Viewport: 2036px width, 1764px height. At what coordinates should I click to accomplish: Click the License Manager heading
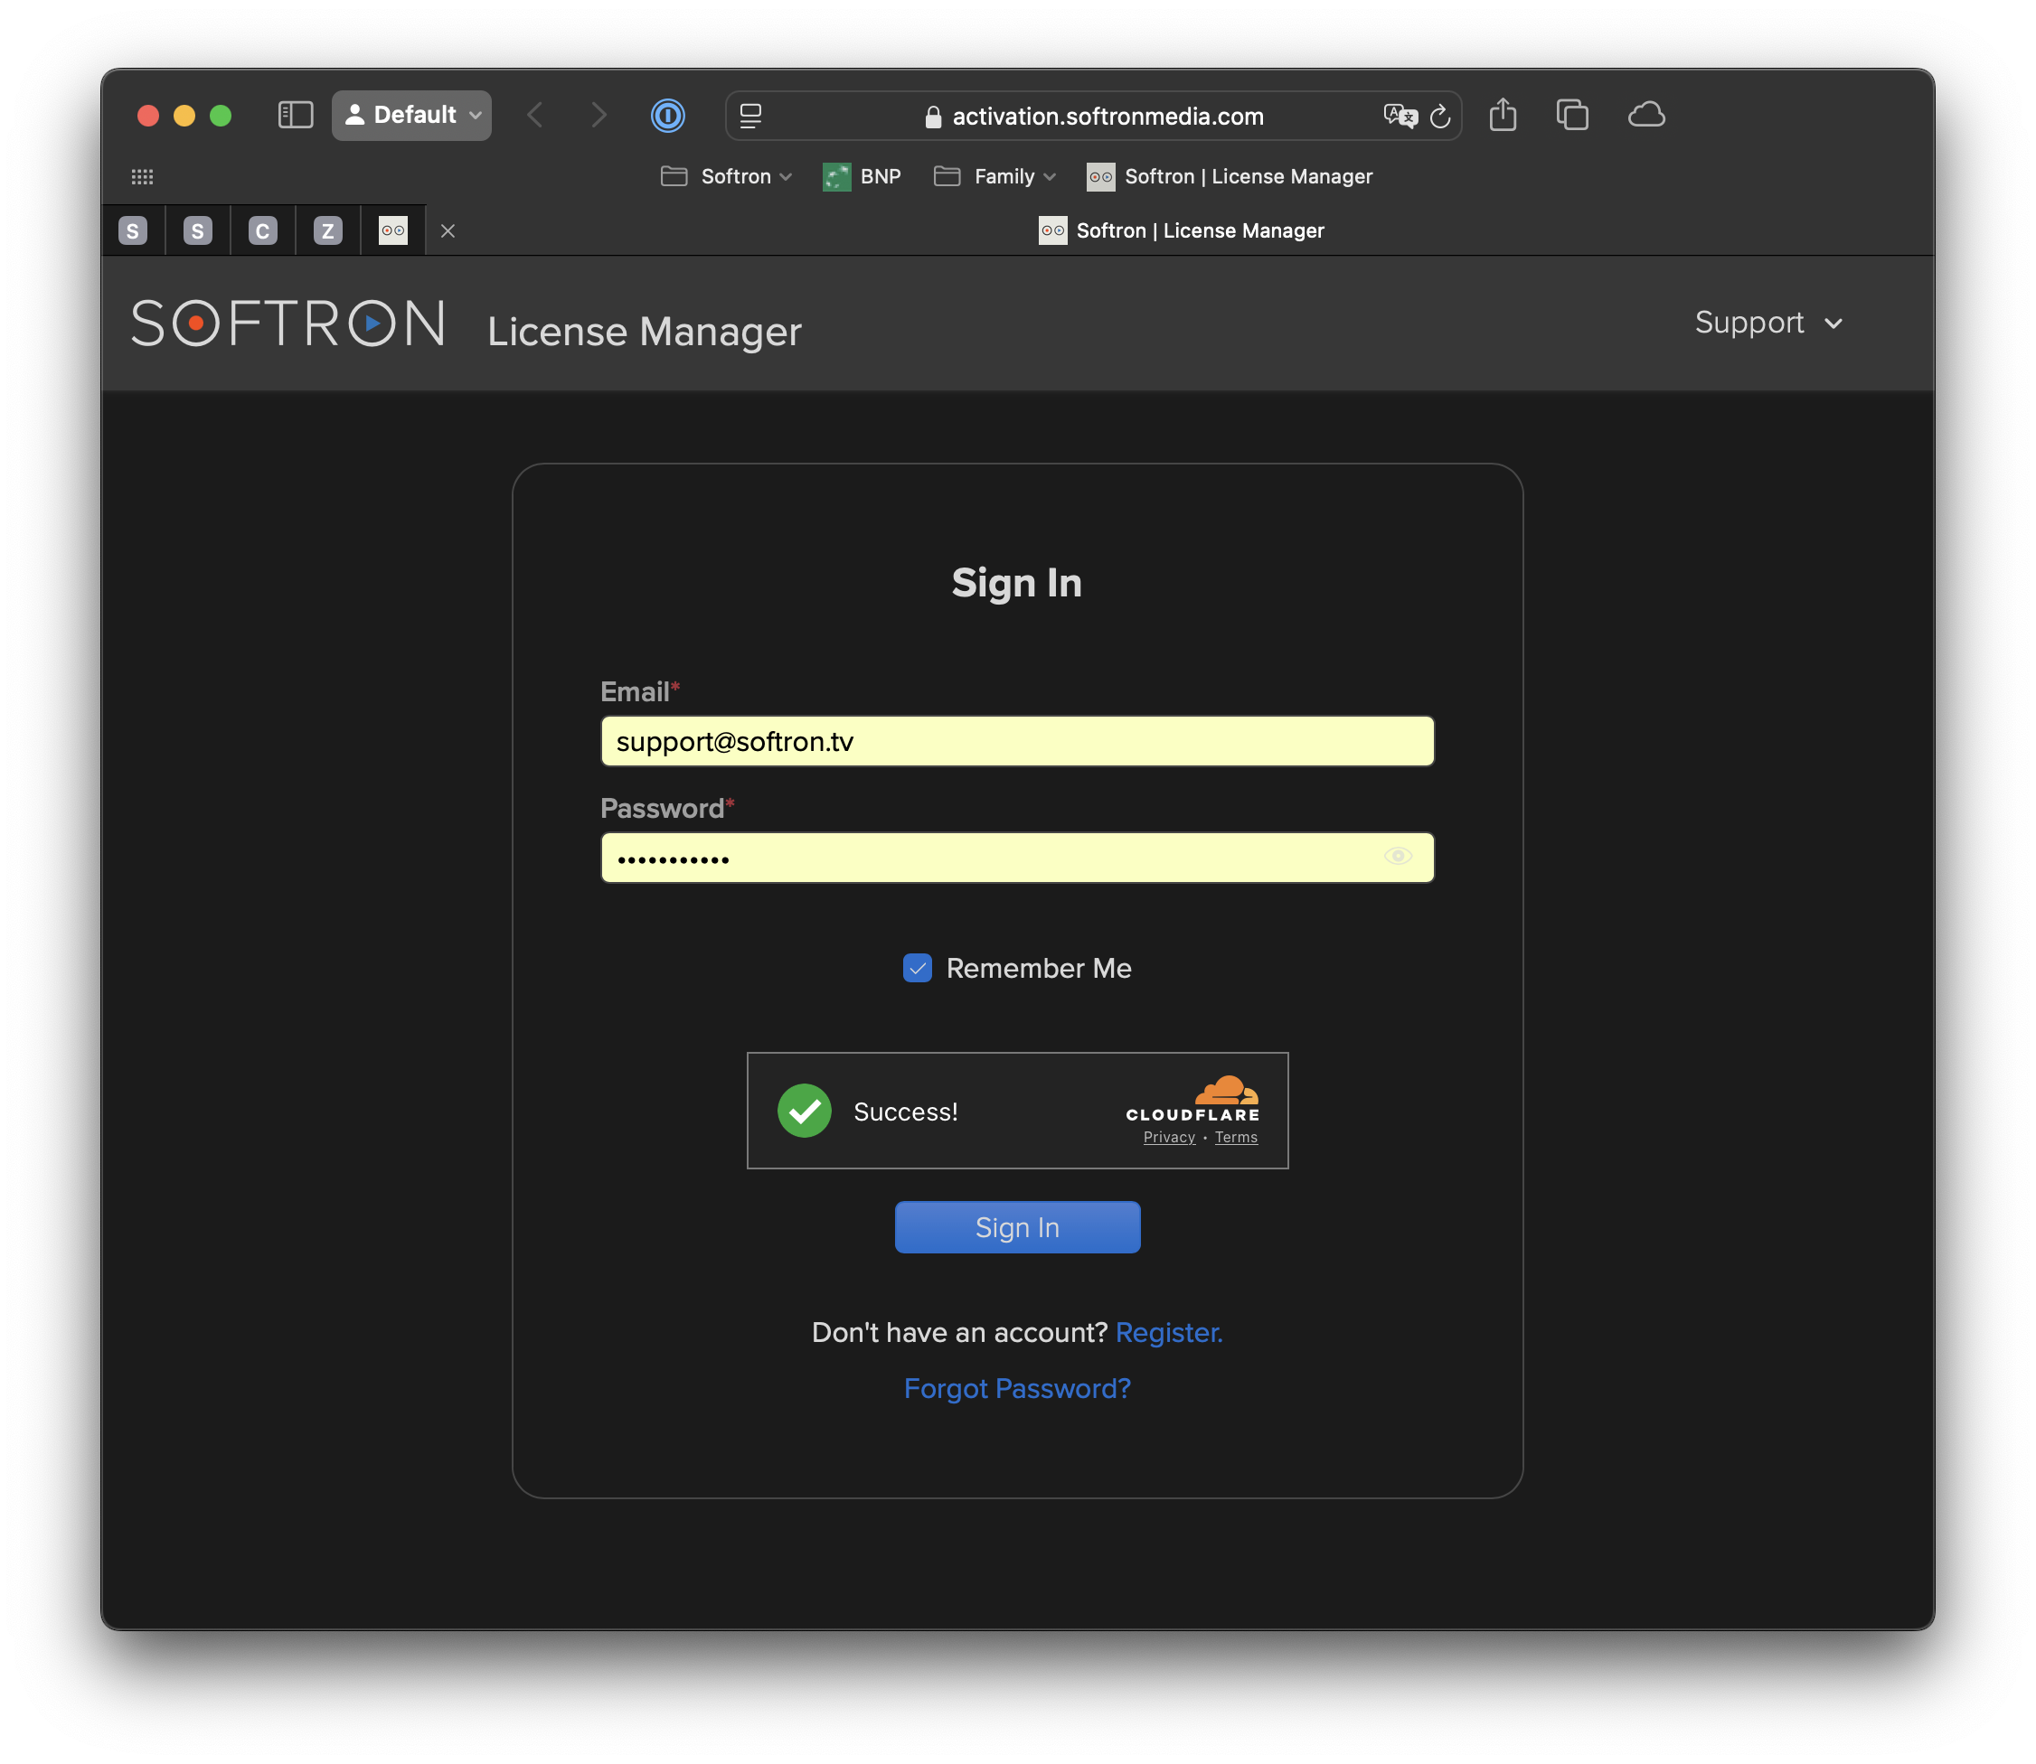tap(645, 332)
